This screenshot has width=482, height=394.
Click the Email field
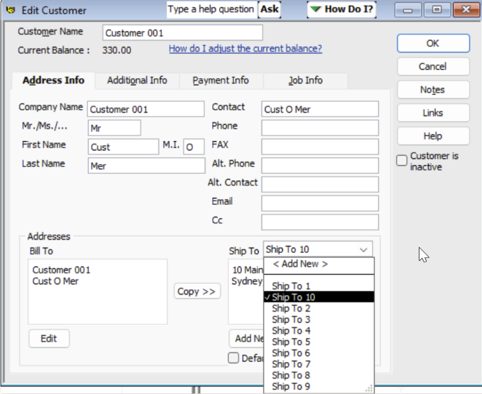320,203
